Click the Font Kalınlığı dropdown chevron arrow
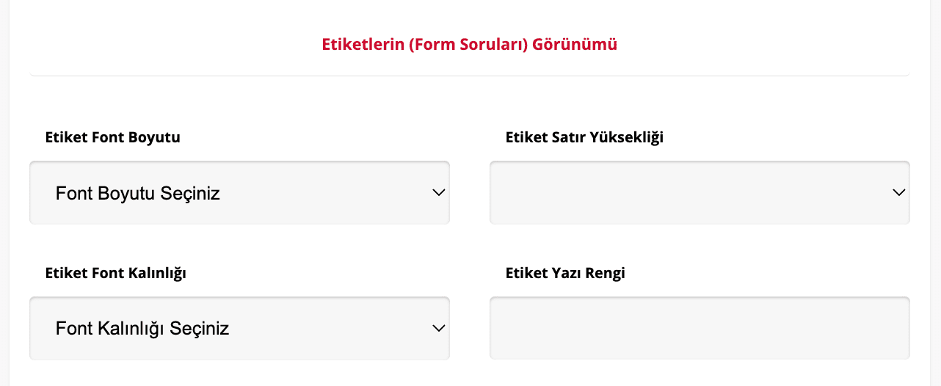This screenshot has height=386, width=941. pos(439,328)
